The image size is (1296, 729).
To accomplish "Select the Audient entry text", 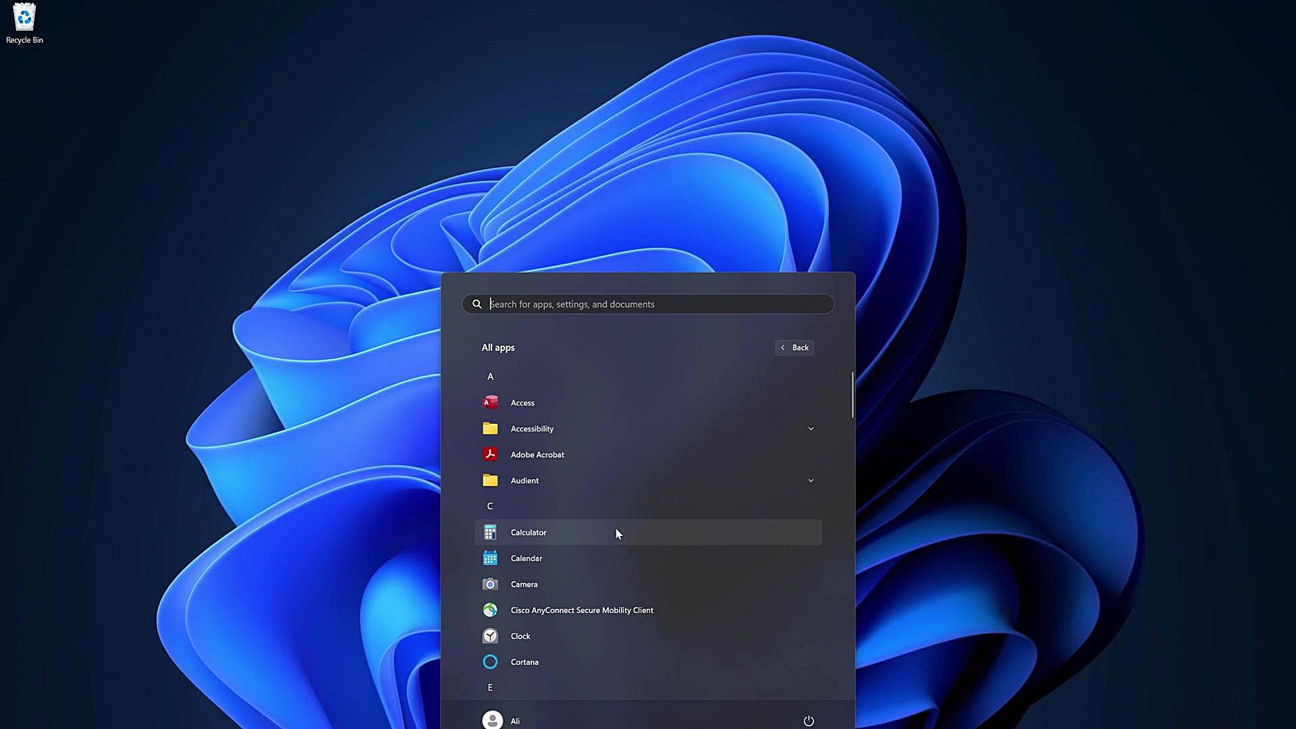I will [x=524, y=481].
